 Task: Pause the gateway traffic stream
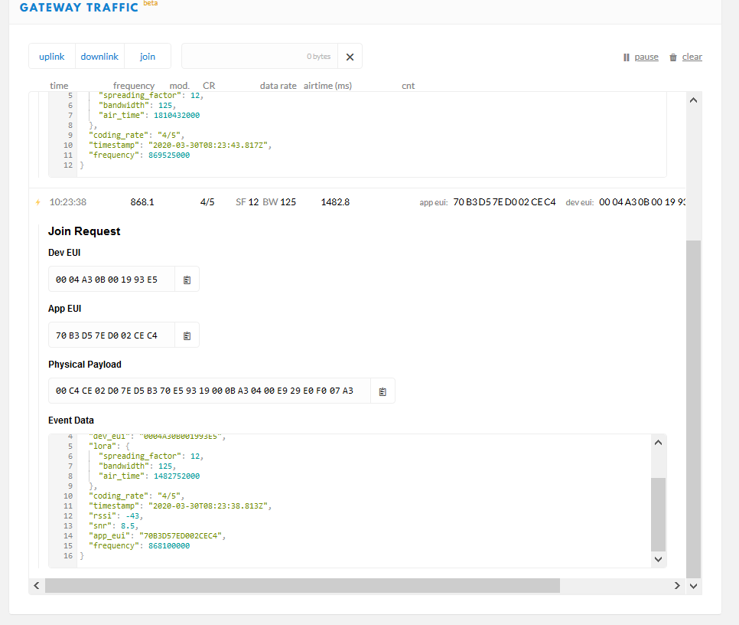coord(641,57)
